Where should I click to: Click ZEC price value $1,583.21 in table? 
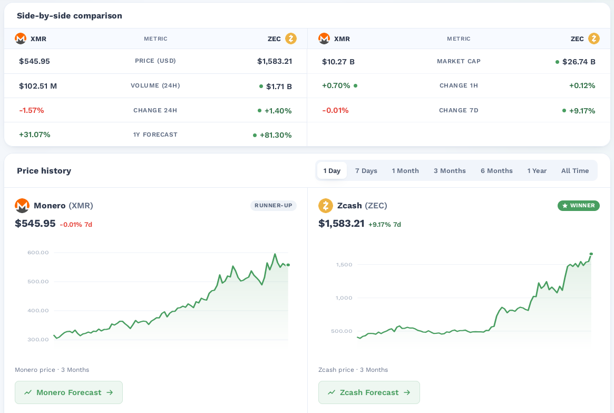275,61
